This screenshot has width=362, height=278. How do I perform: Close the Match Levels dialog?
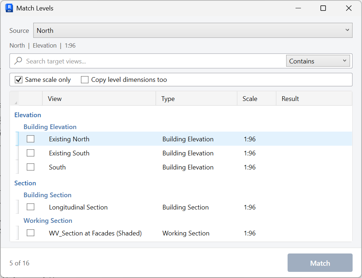click(349, 8)
